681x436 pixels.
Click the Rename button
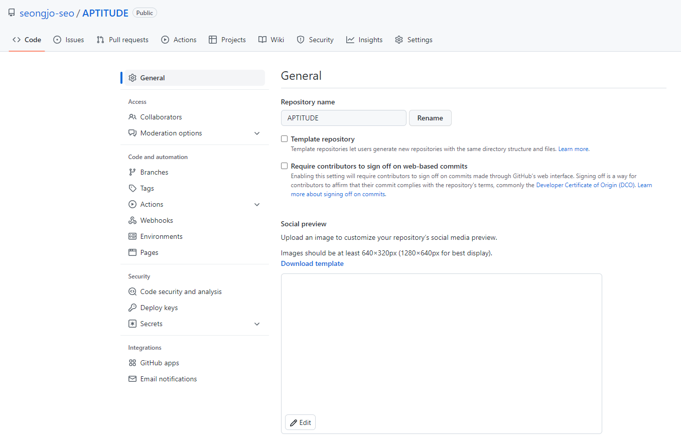tap(430, 118)
